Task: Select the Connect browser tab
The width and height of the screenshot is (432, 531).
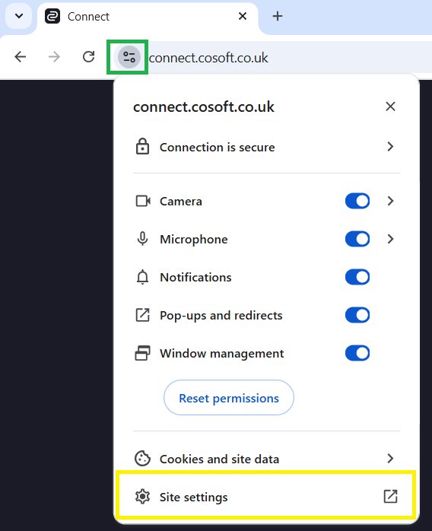Action: pos(146,17)
